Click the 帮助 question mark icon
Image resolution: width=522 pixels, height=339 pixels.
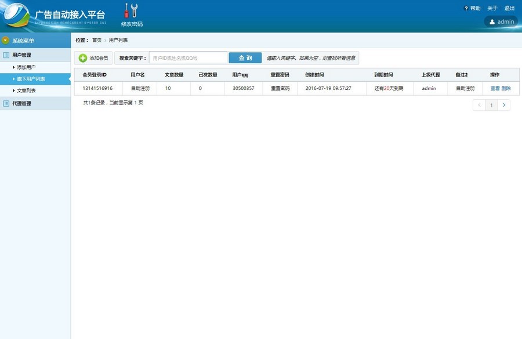pos(466,8)
